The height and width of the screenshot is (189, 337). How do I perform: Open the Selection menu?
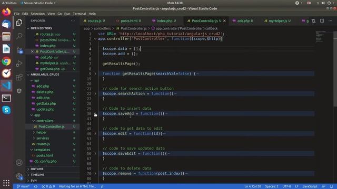pos(37,14)
